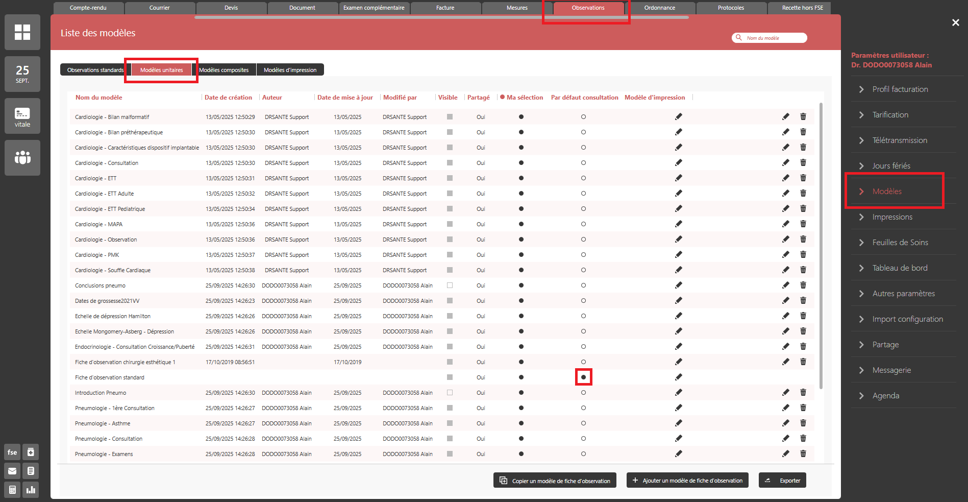
Task: Click the Exporter button
Action: point(782,481)
